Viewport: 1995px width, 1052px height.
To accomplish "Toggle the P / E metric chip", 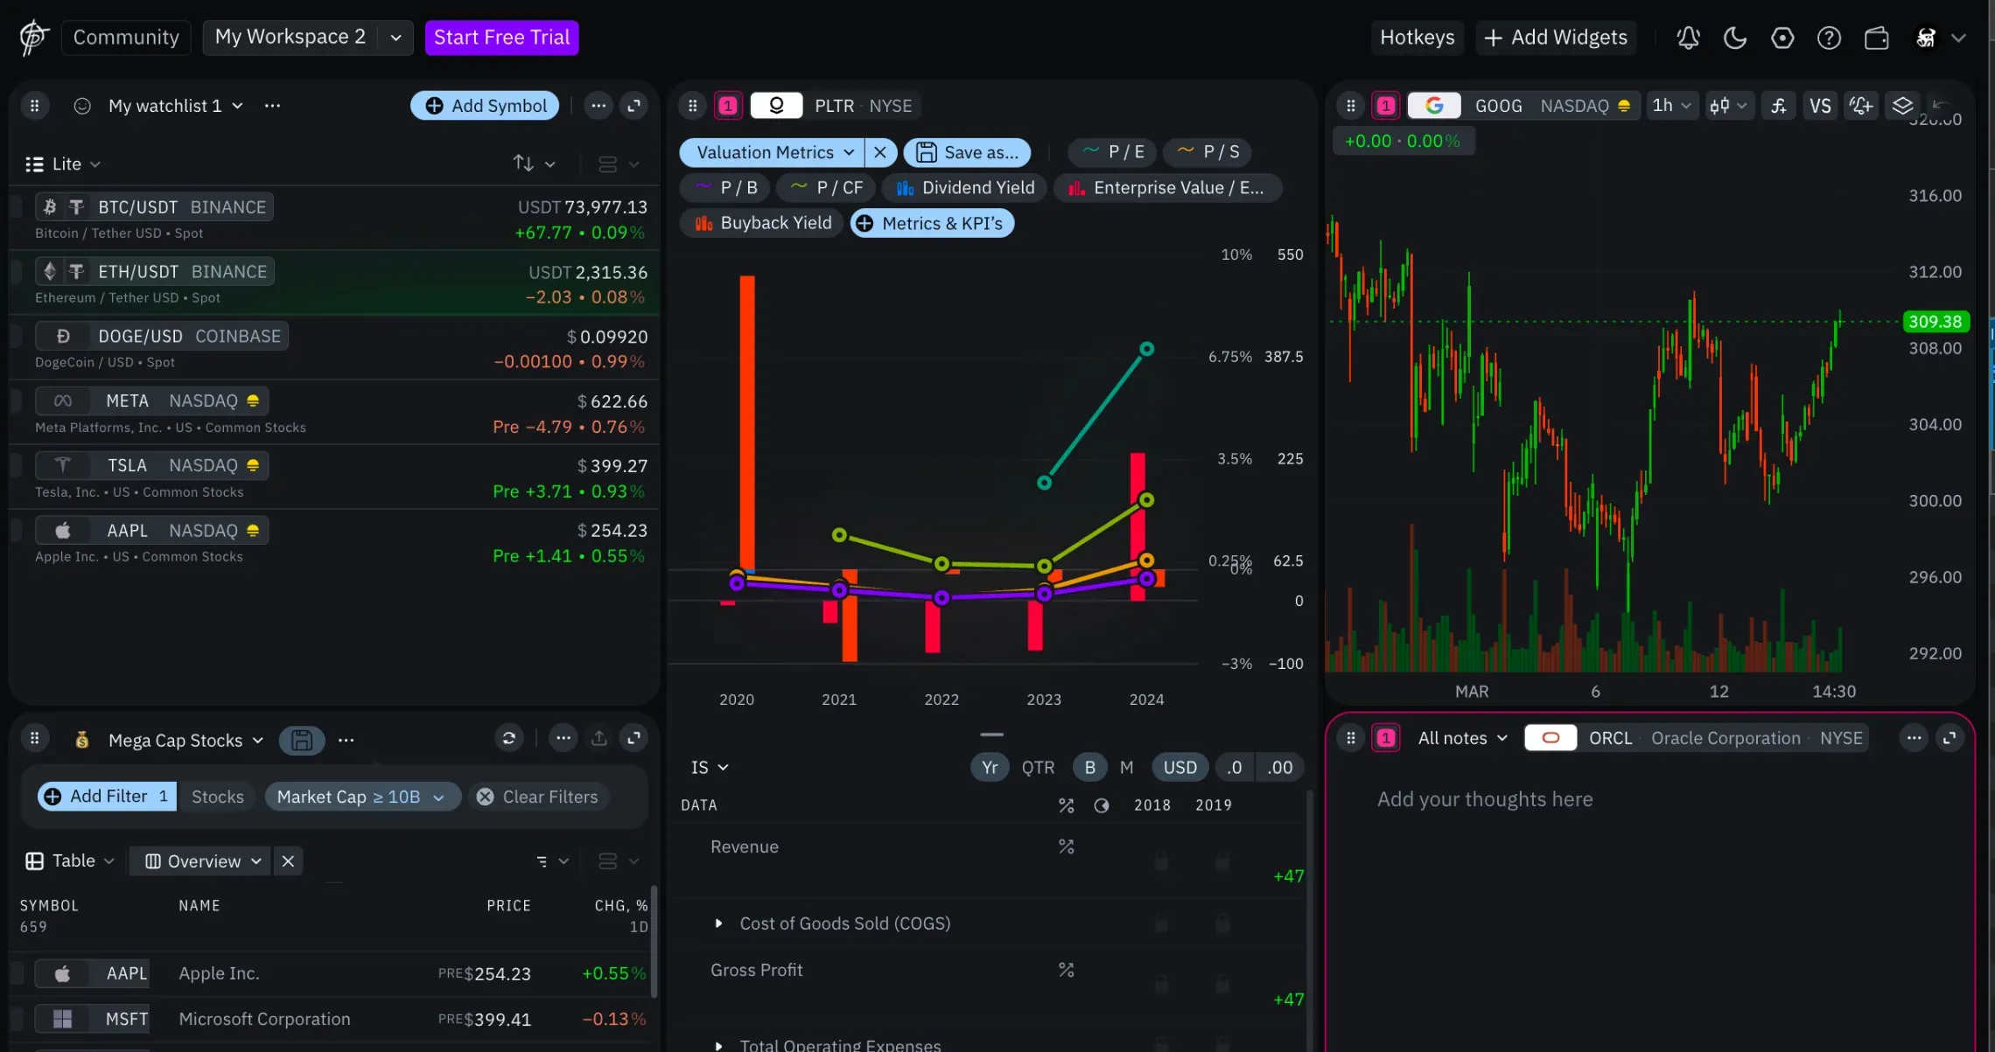I will click(1113, 152).
